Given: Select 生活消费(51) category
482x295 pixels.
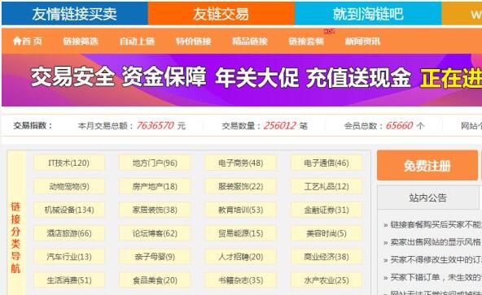Looking at the screenshot, I should pos(69,280).
